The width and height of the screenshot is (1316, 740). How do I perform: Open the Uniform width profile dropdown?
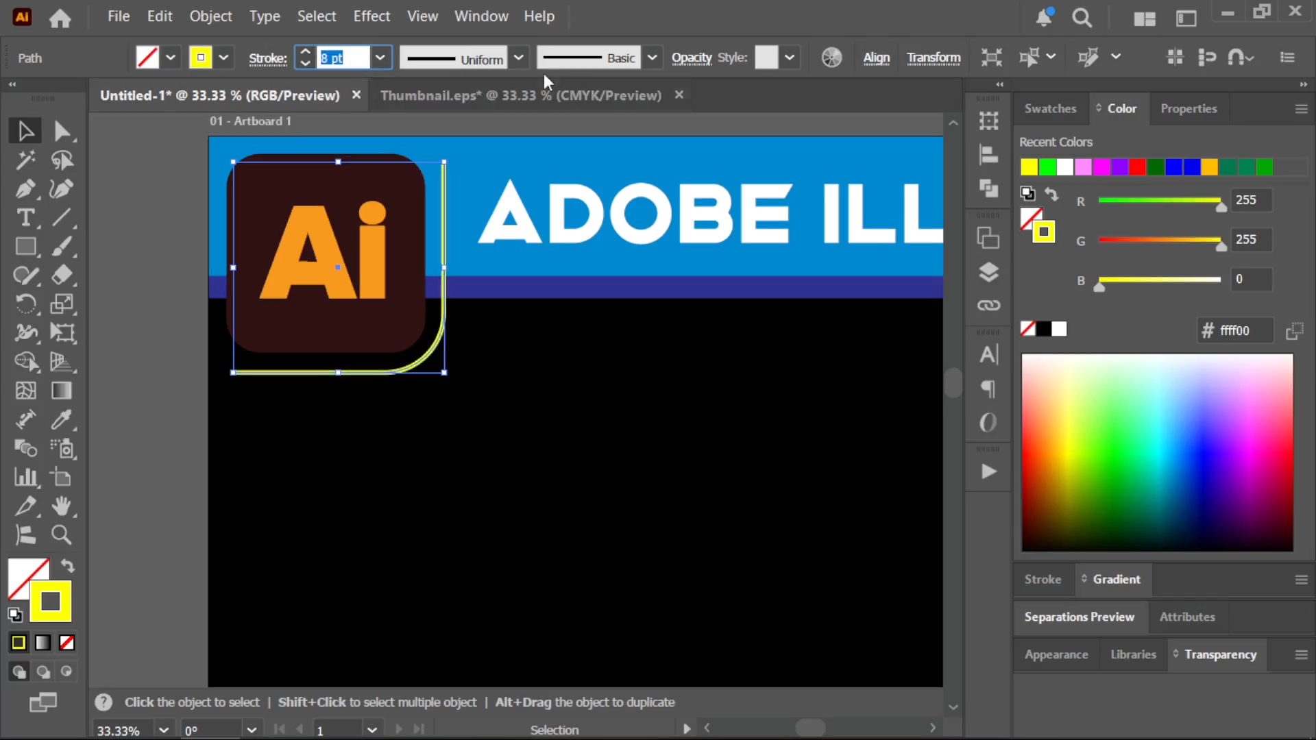coord(519,58)
